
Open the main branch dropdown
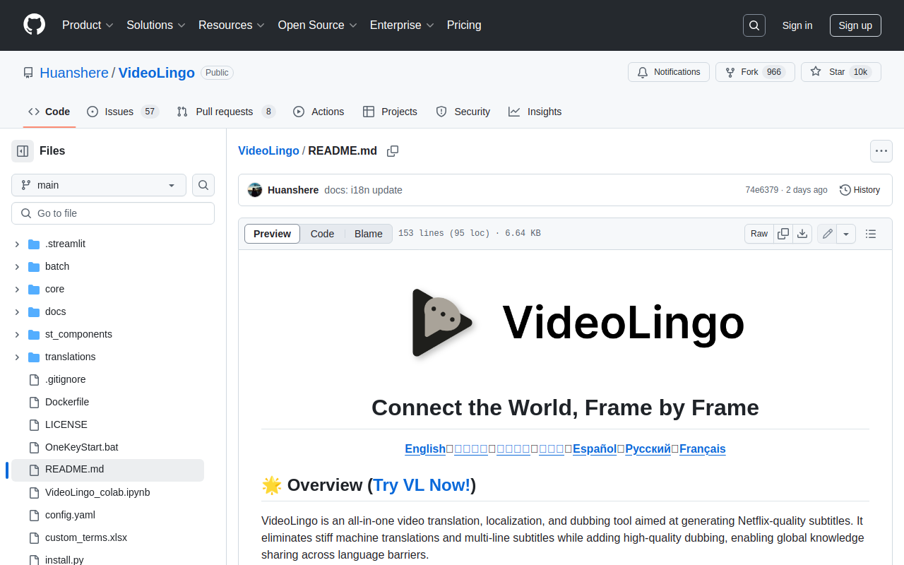(x=99, y=185)
